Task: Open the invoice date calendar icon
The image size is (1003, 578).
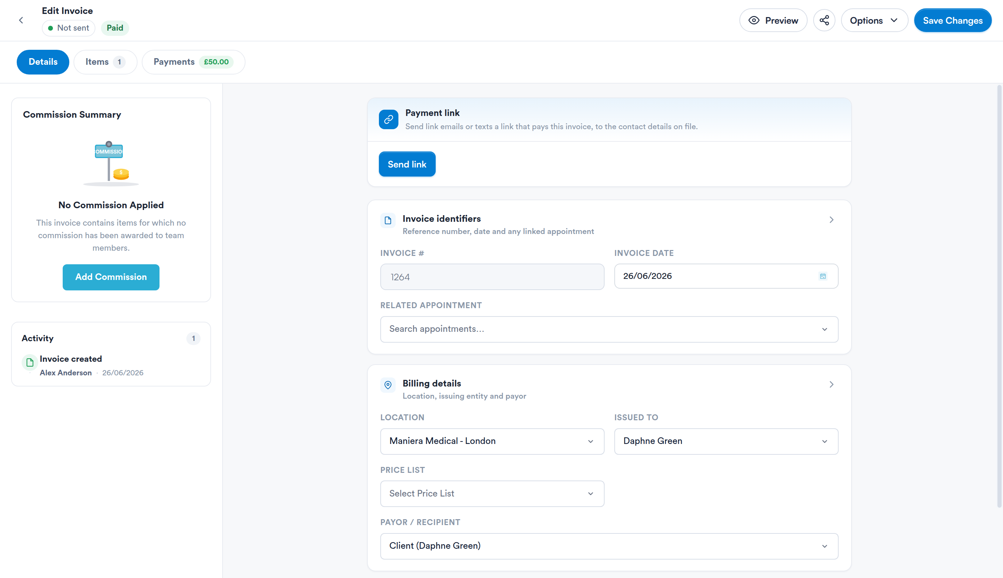Action: 823,276
